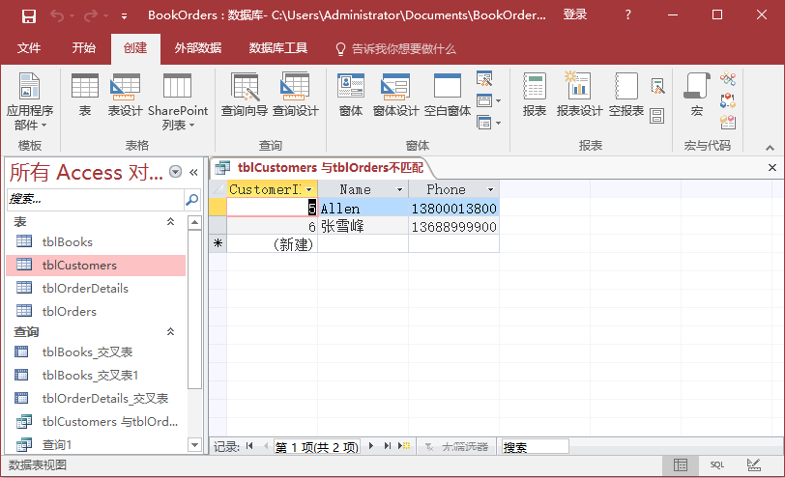The height and width of the screenshot is (478, 785).
Task: Click the 登录 sign-in link
Action: (575, 15)
